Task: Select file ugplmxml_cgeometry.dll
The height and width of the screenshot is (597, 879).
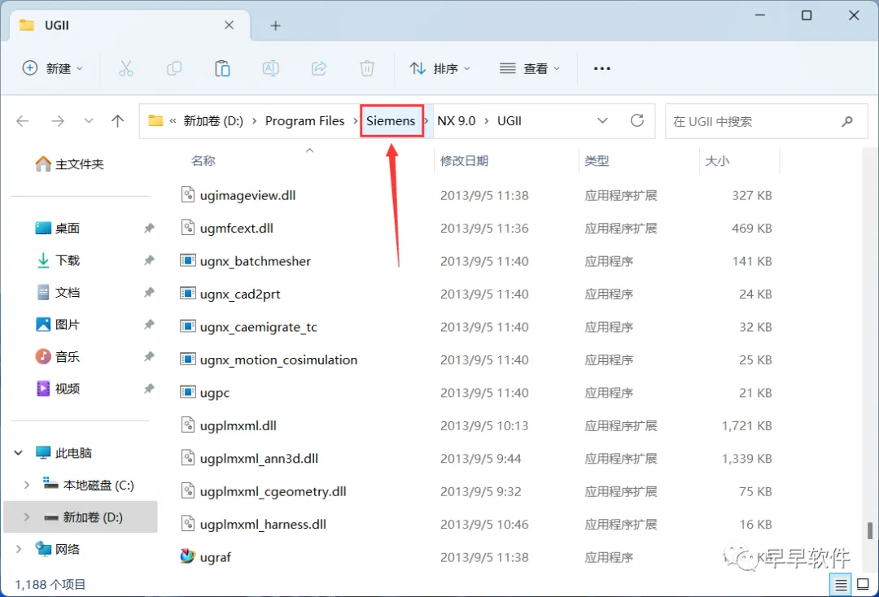Action: tap(273, 491)
